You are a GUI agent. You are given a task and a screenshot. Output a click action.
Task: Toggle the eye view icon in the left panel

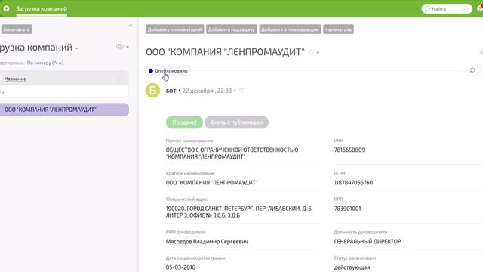pyautogui.click(x=119, y=47)
